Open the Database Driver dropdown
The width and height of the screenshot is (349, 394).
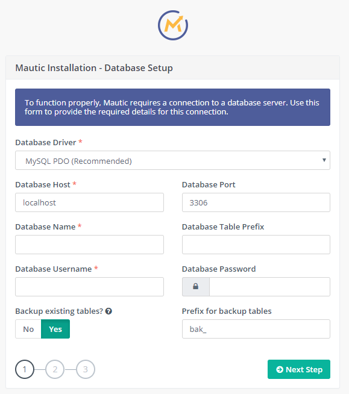point(173,160)
